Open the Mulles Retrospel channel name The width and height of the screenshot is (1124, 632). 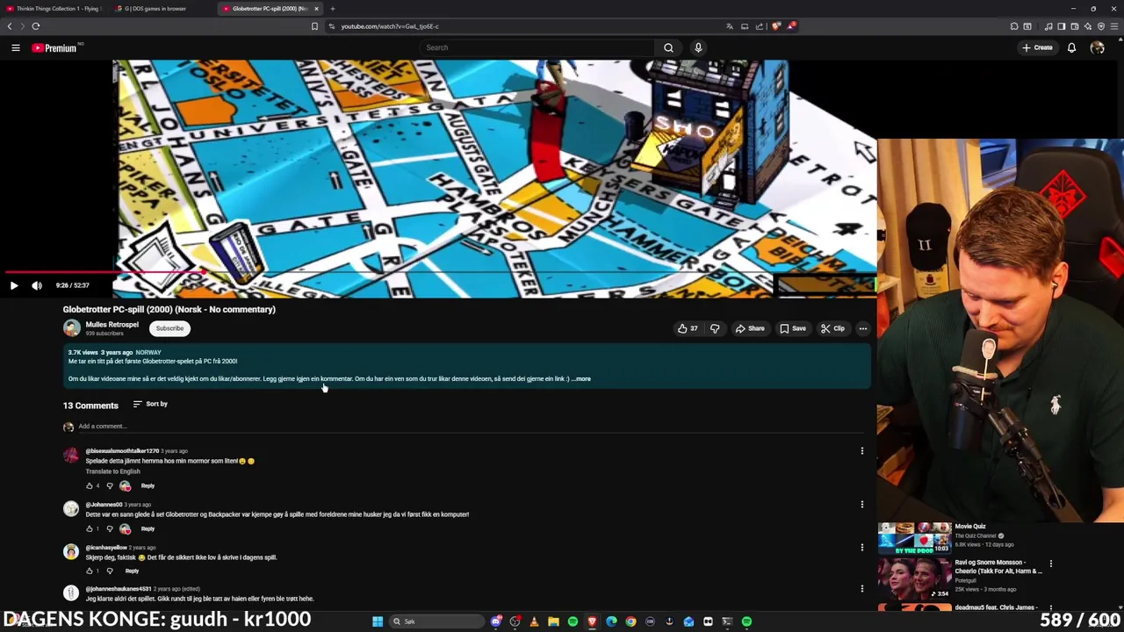click(112, 325)
